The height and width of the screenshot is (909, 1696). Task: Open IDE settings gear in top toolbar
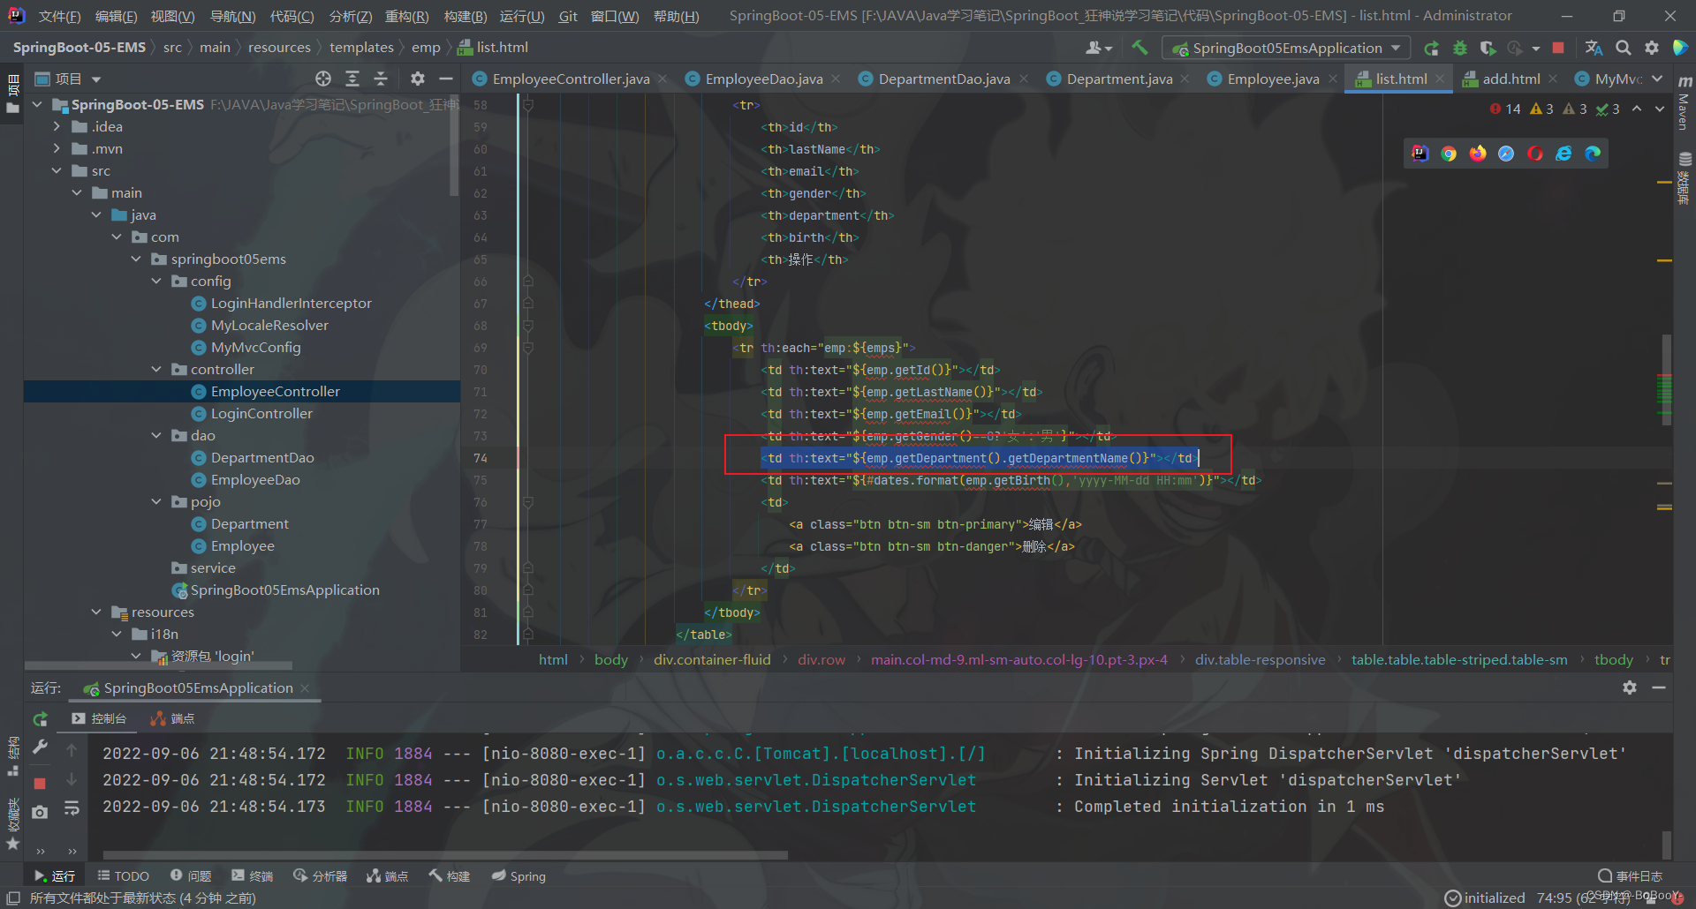pos(1651,48)
